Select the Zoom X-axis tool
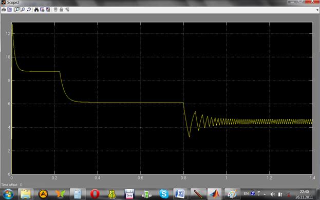Viewport: 320px width, 200px height. (23, 10)
